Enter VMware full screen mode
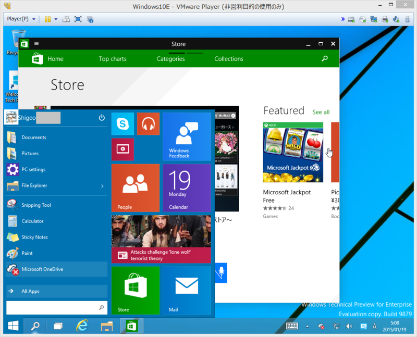The width and height of the screenshot is (417, 337). point(78,19)
